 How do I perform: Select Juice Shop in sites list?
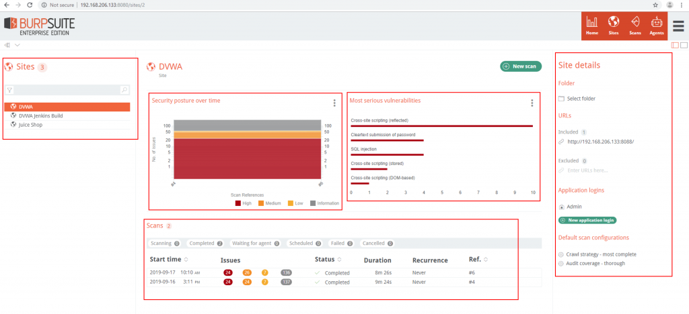(x=31, y=124)
